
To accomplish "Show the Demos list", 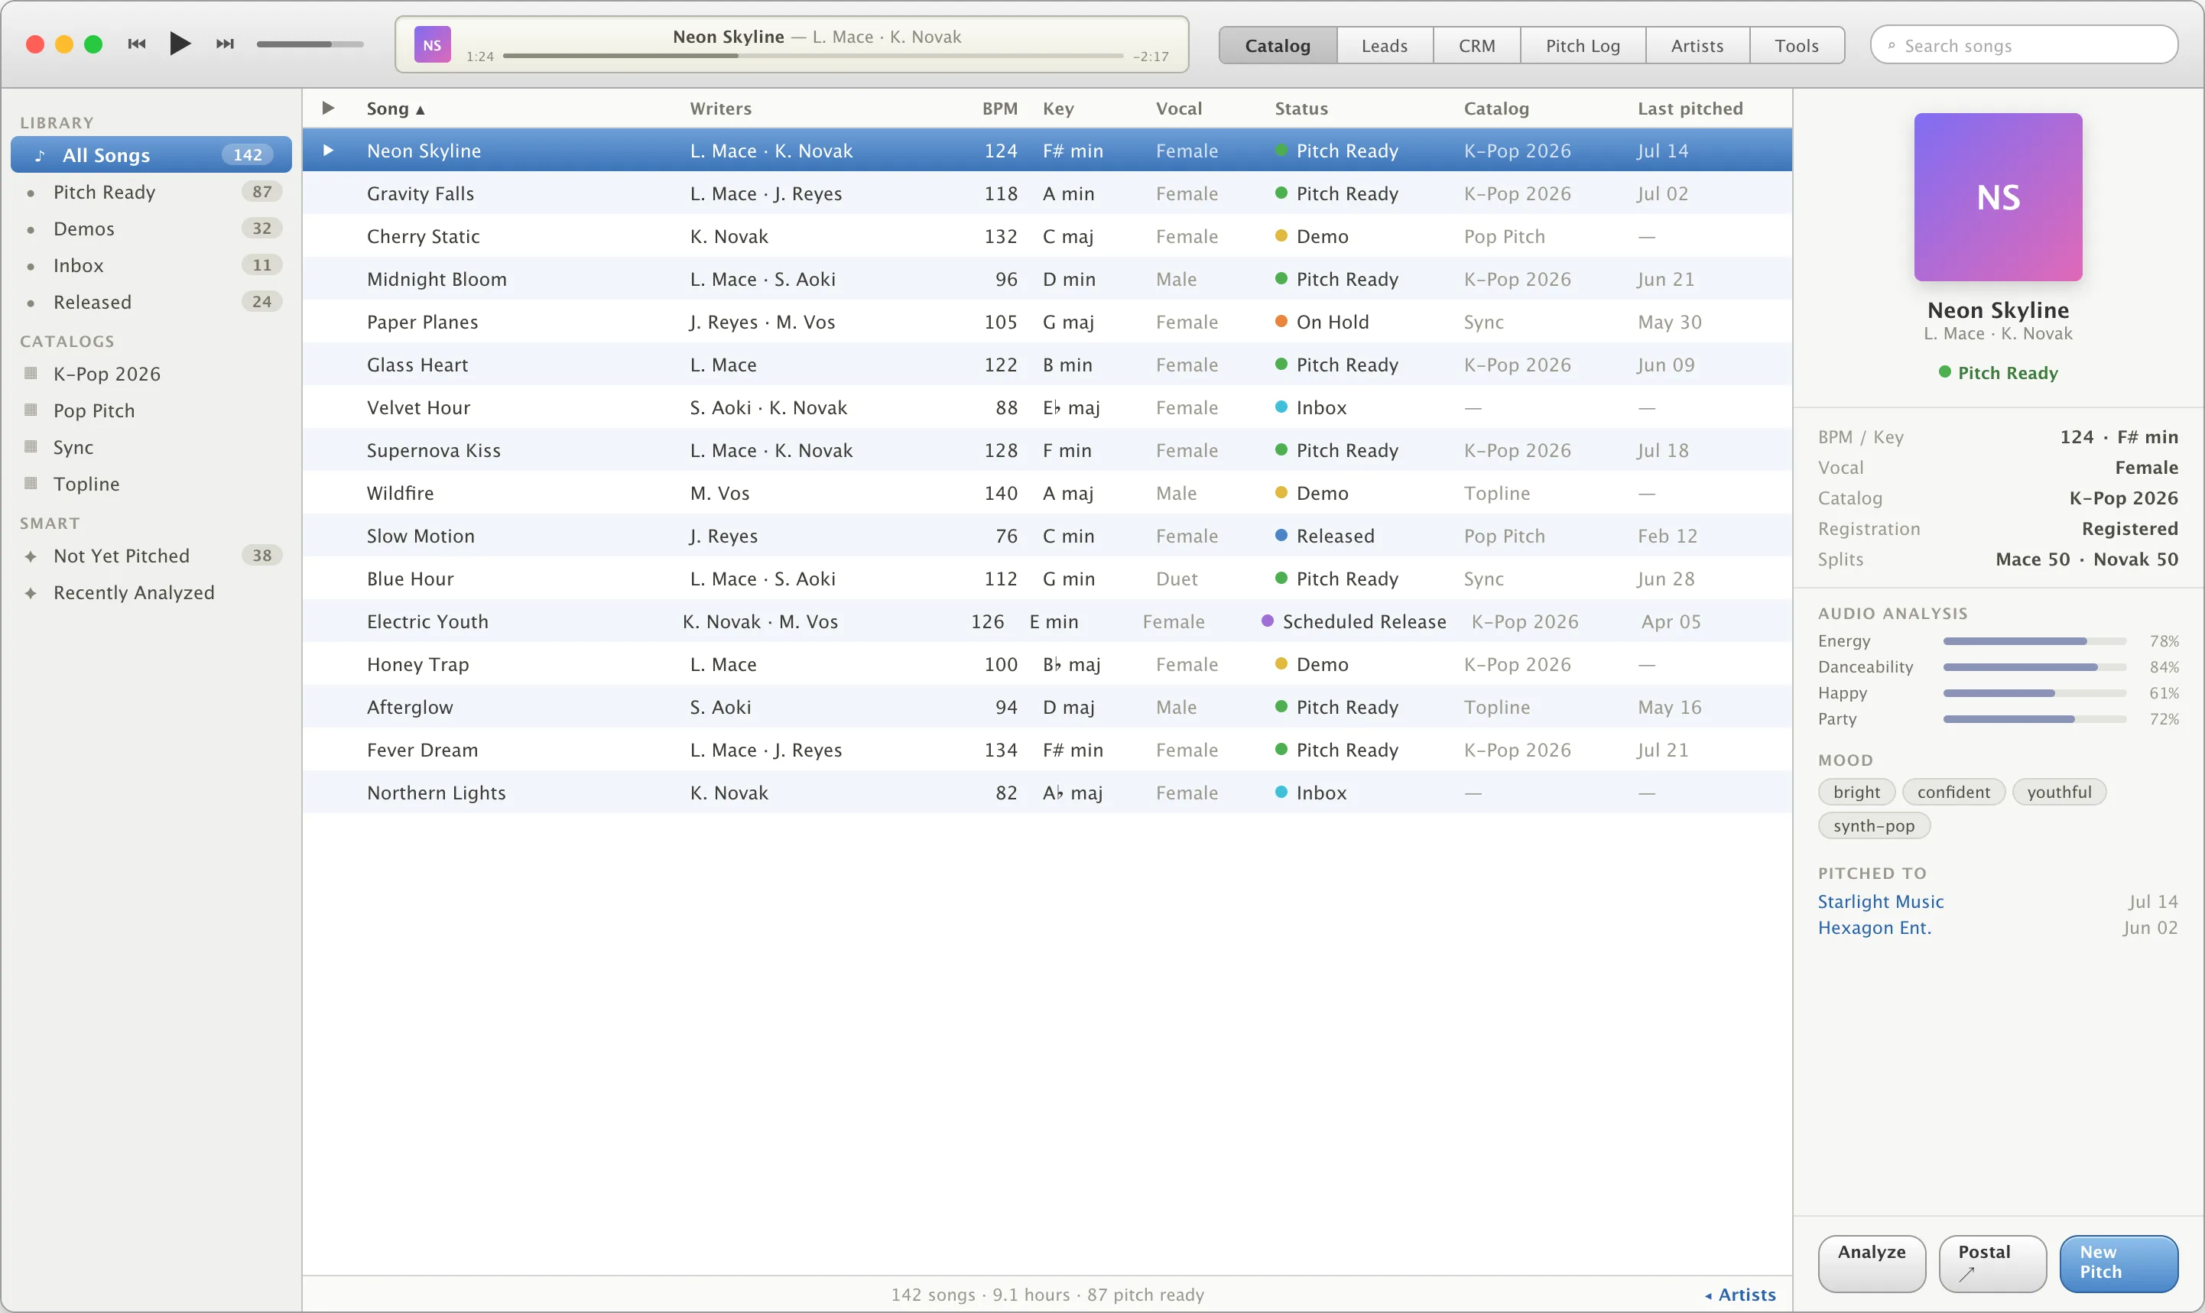I will coord(151,229).
